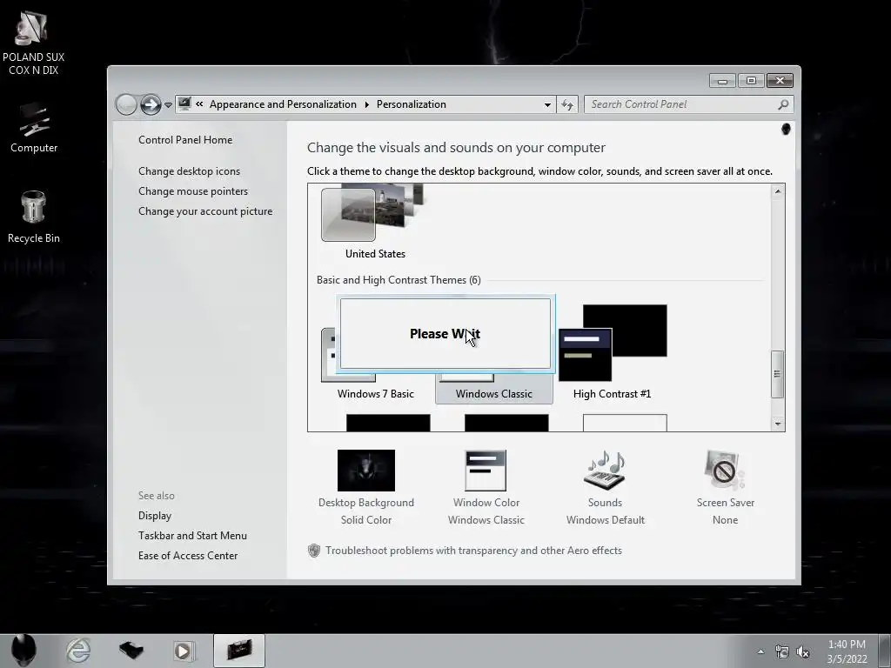891x668 pixels.
Task: Open the POLAND SUX COX N DIX desktop icon
Action: point(33,43)
